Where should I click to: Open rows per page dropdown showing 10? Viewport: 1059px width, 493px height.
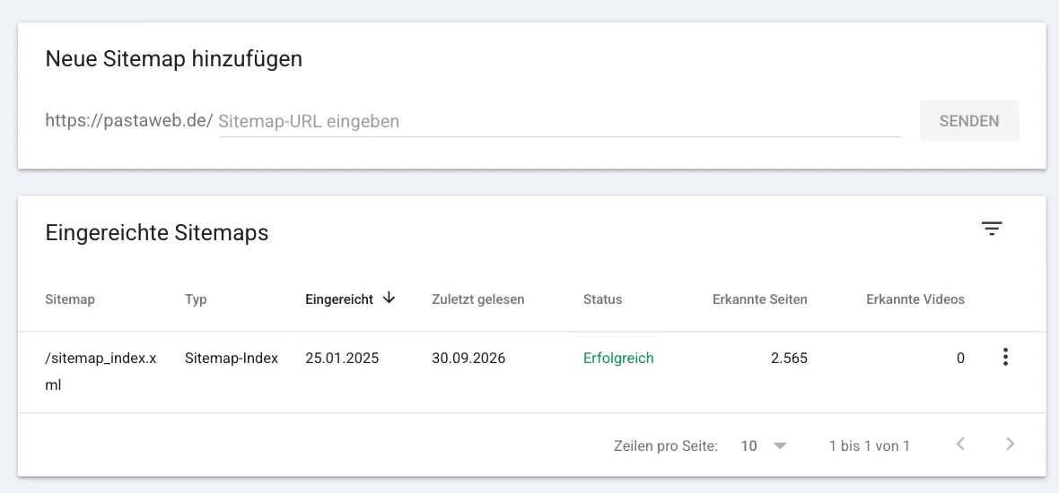click(764, 445)
